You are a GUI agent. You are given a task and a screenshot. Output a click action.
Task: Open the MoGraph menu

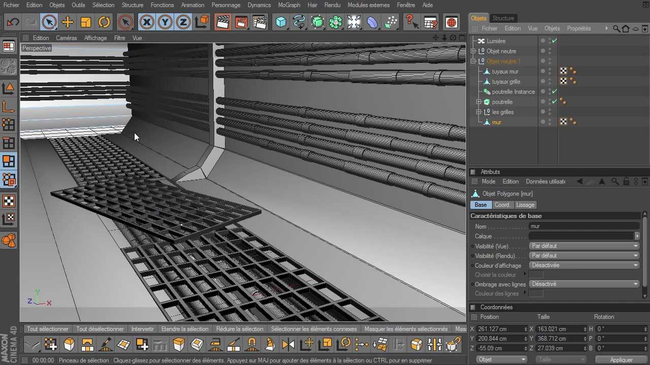289,5
